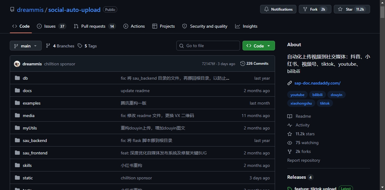Open the social-auto-upload repository link
The height and width of the screenshot is (190, 385).
[74, 10]
